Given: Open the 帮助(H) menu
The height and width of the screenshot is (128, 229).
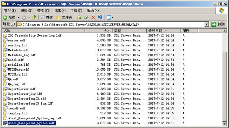Looking at the screenshot, I should (93, 11).
